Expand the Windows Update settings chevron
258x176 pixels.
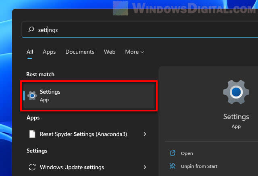pyautogui.click(x=145, y=167)
